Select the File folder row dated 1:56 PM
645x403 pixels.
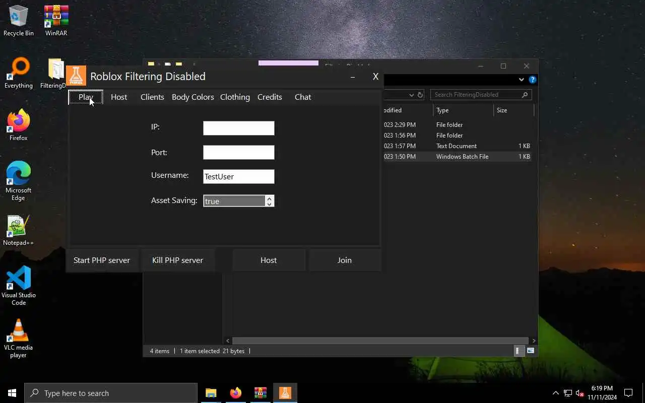458,136
